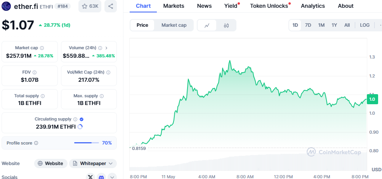The image size is (382, 179).
Task: Click the Website link button
Action: pos(50,164)
